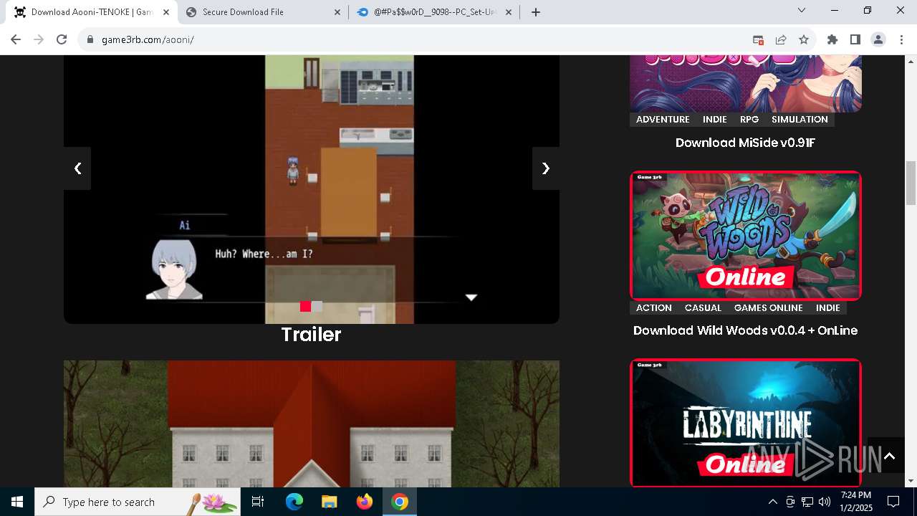This screenshot has height=516, width=917.
Task: Click the browser forward arrow
Action: click(x=39, y=39)
